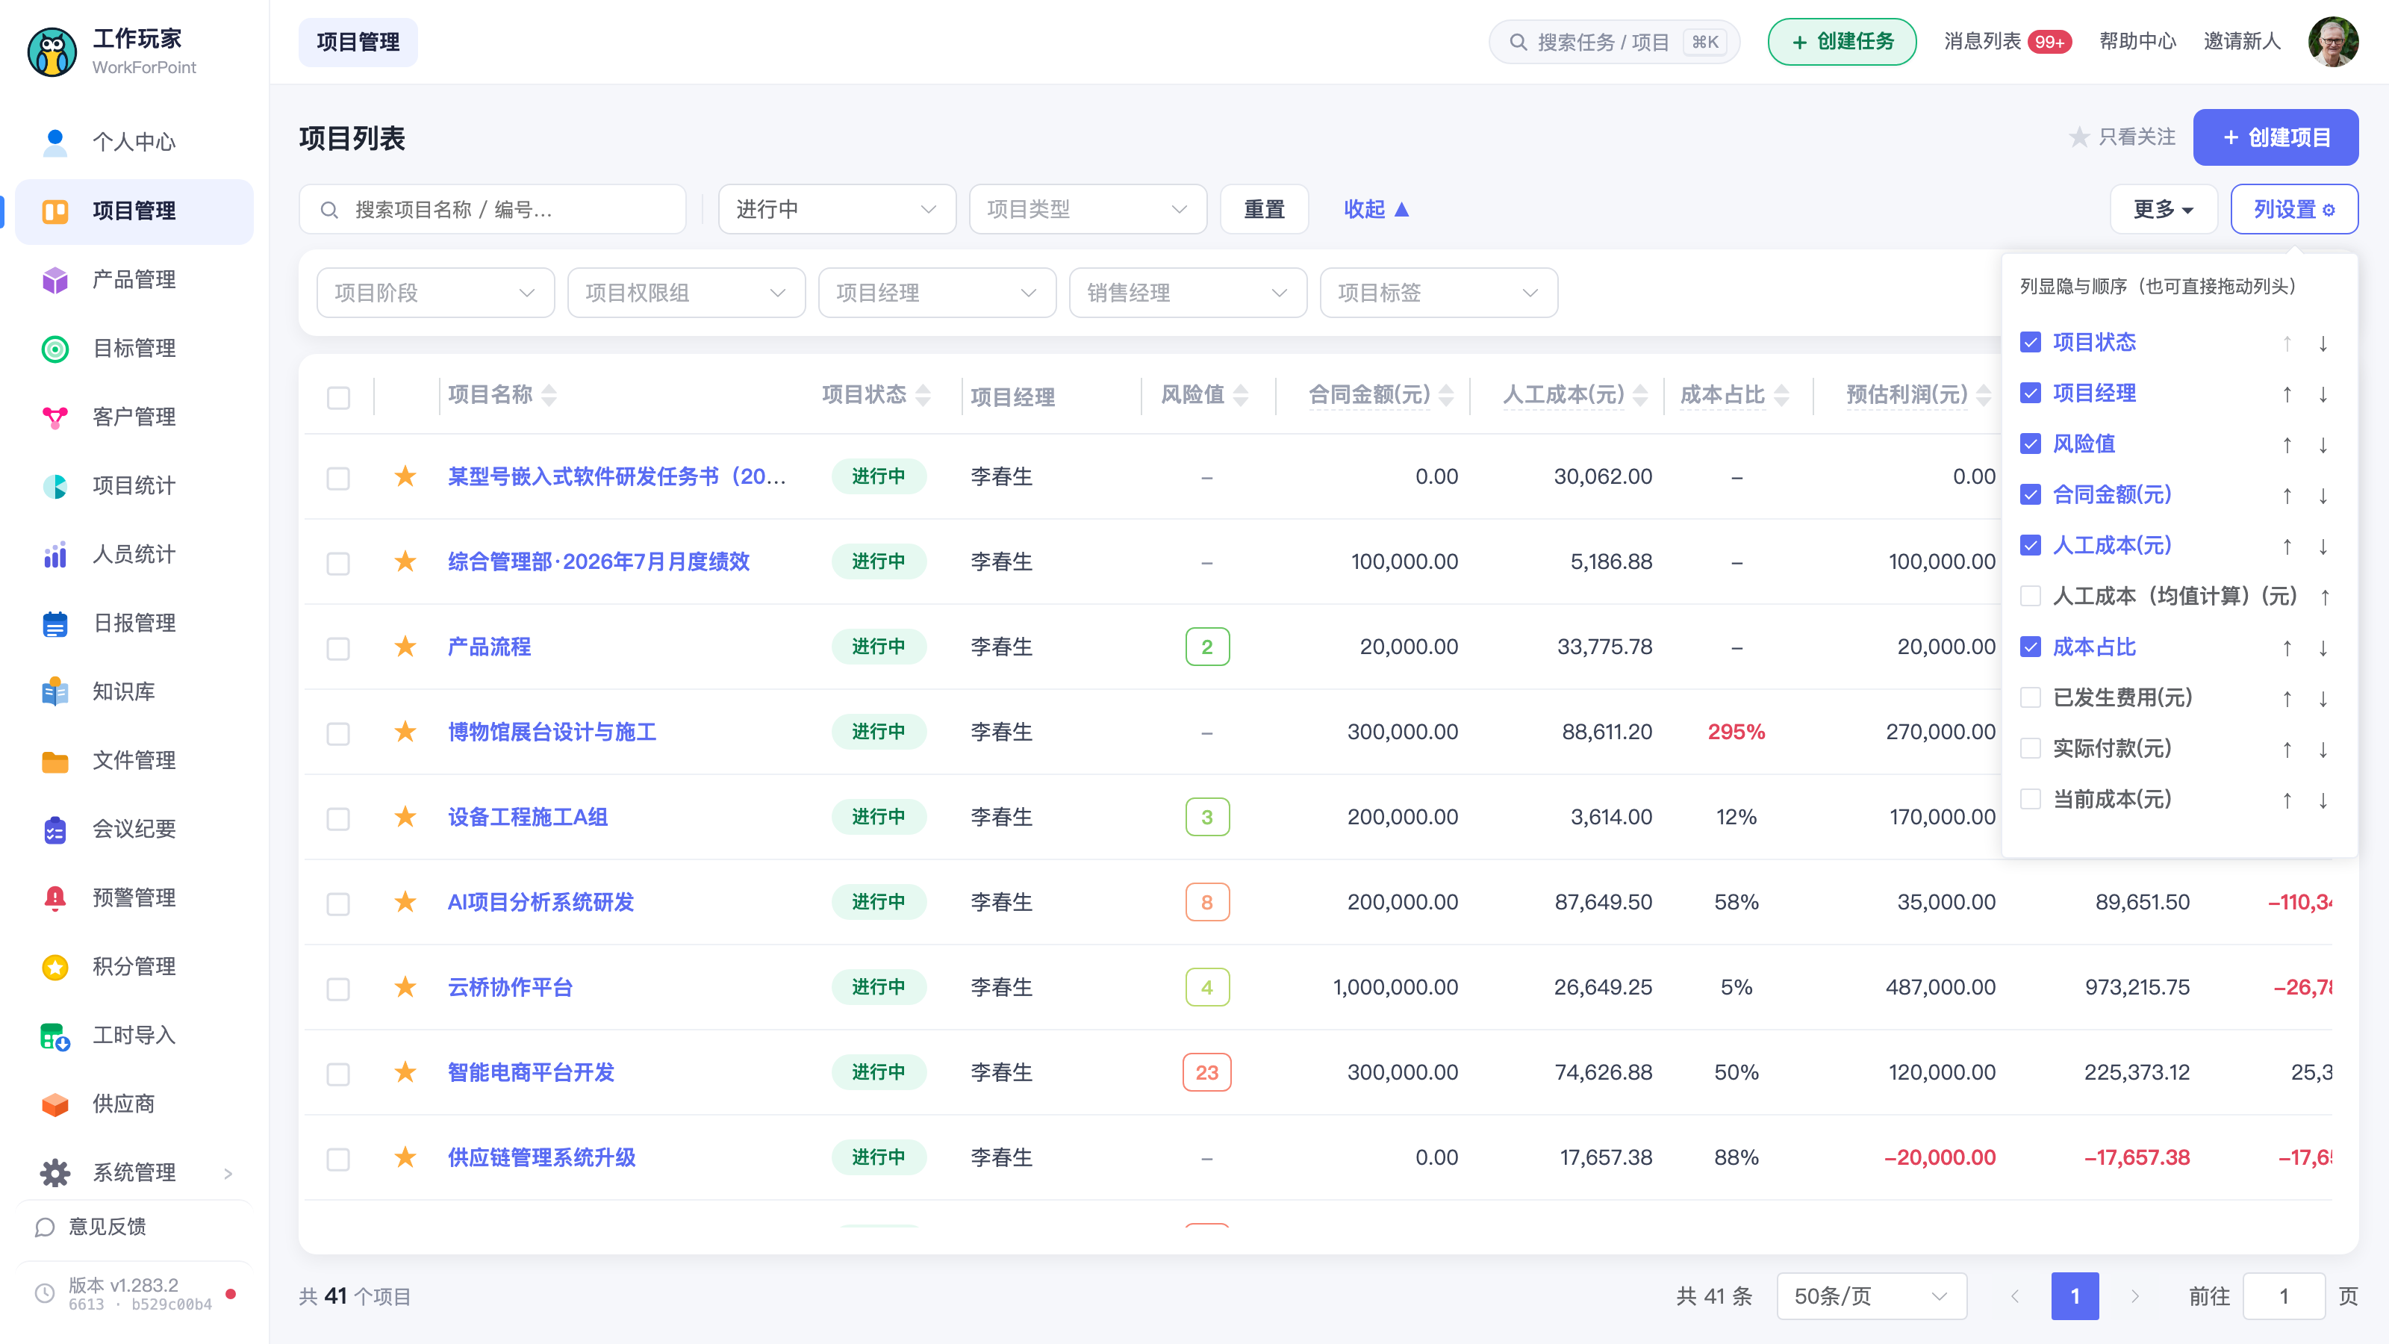
Task: Select row checkbox for 云桥协作平台
Action: tap(338, 989)
